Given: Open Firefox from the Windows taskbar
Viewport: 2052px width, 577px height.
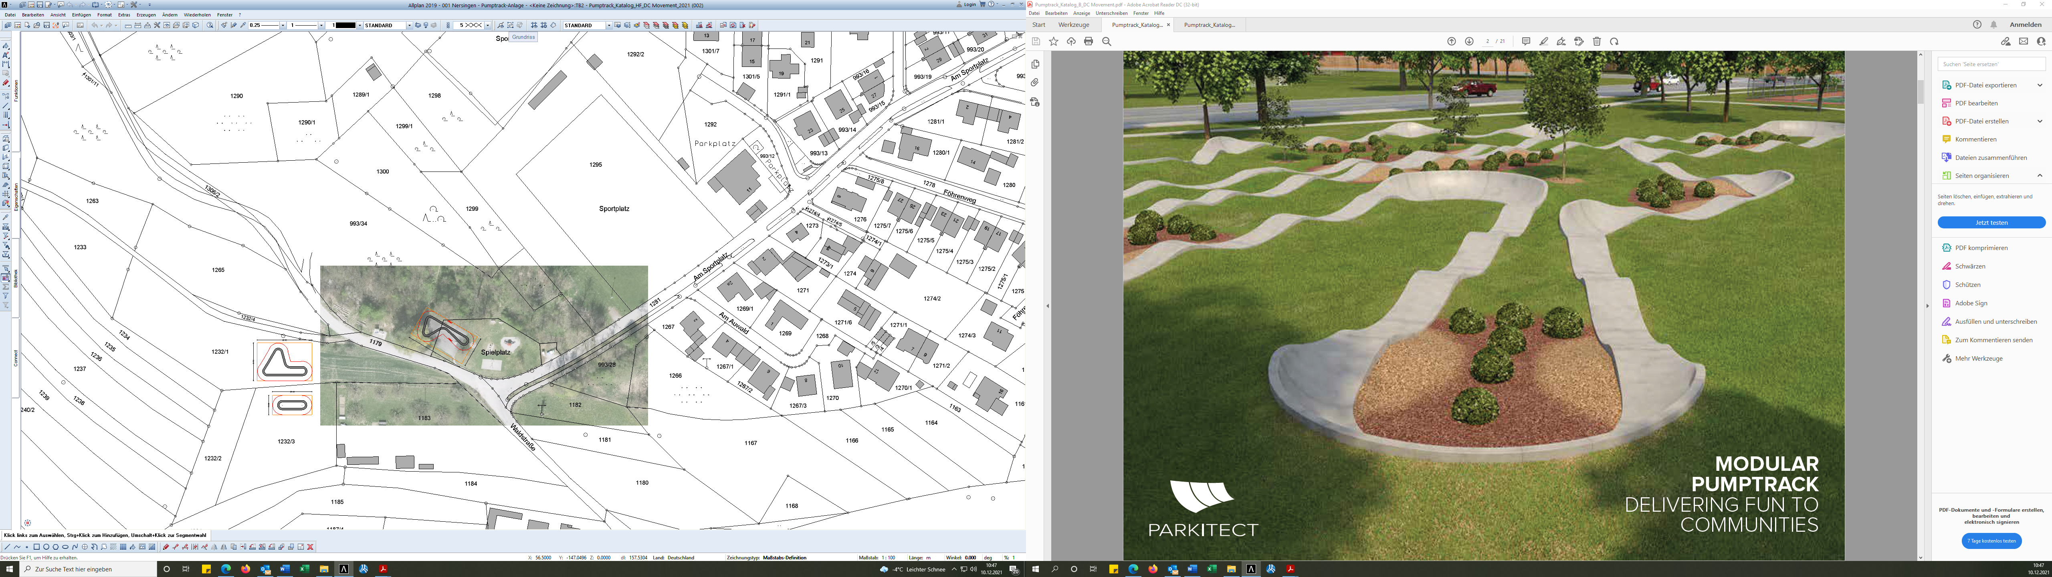Looking at the screenshot, I should coord(245,569).
